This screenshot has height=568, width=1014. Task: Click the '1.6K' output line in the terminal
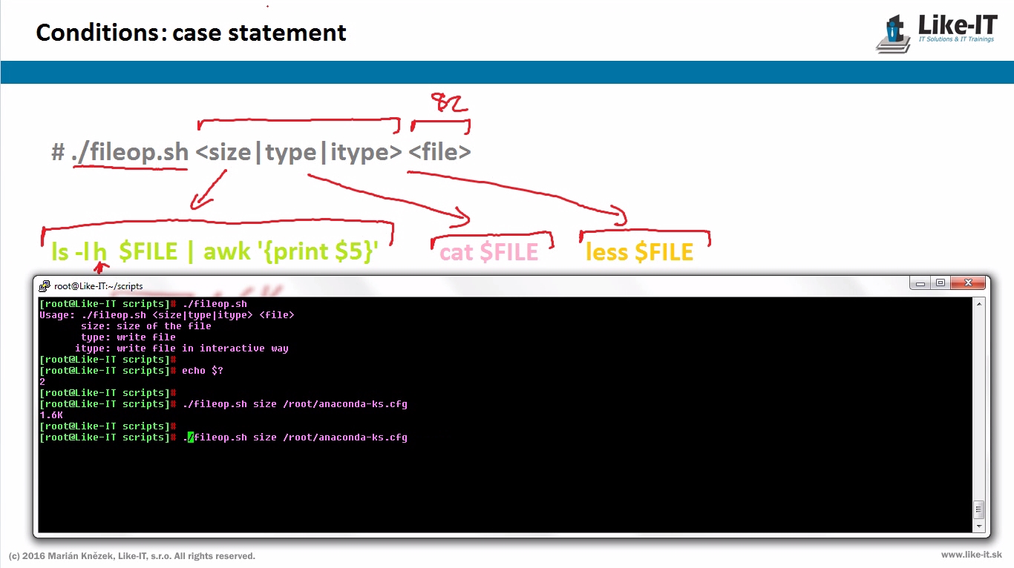point(51,415)
